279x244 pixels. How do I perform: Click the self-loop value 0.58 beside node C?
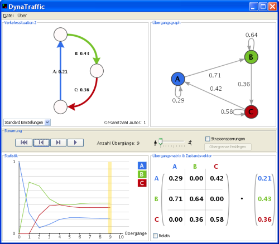[x=227, y=111]
